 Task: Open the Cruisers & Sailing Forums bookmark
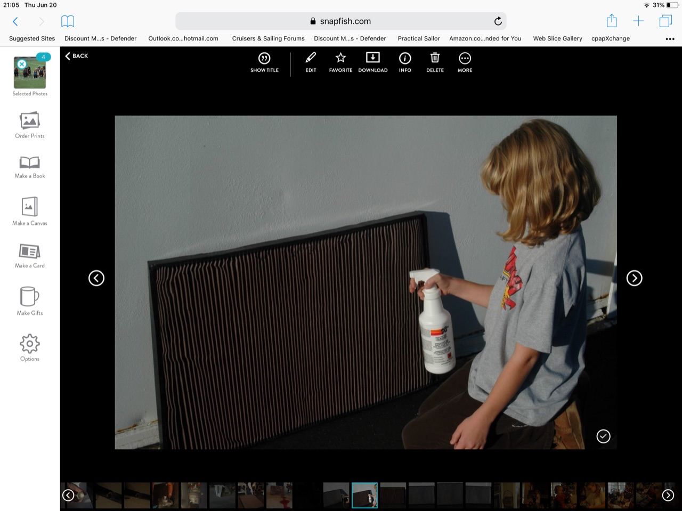269,38
